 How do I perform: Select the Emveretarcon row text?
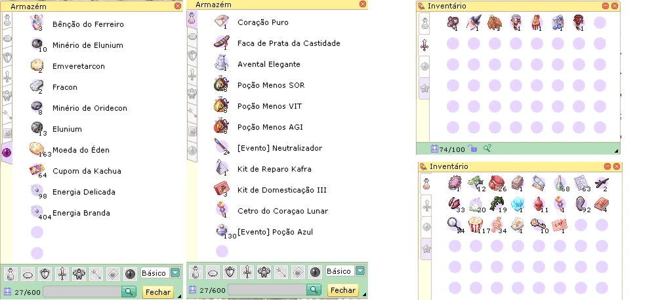click(x=79, y=66)
